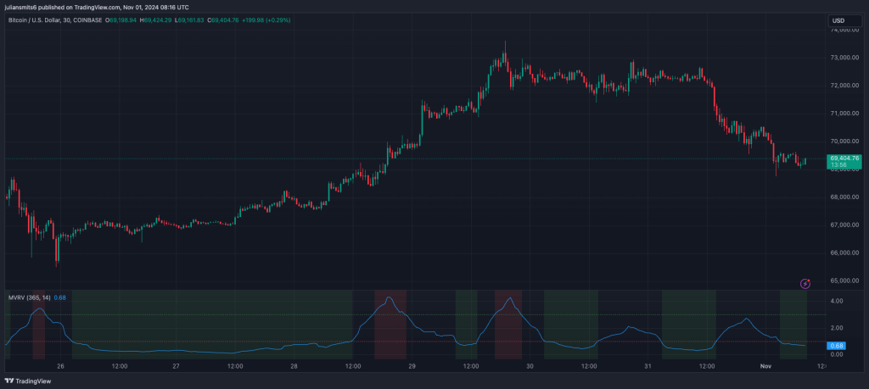The image size is (869, 389).
Task: Click the date label 28 on time axis
Action: pos(294,366)
